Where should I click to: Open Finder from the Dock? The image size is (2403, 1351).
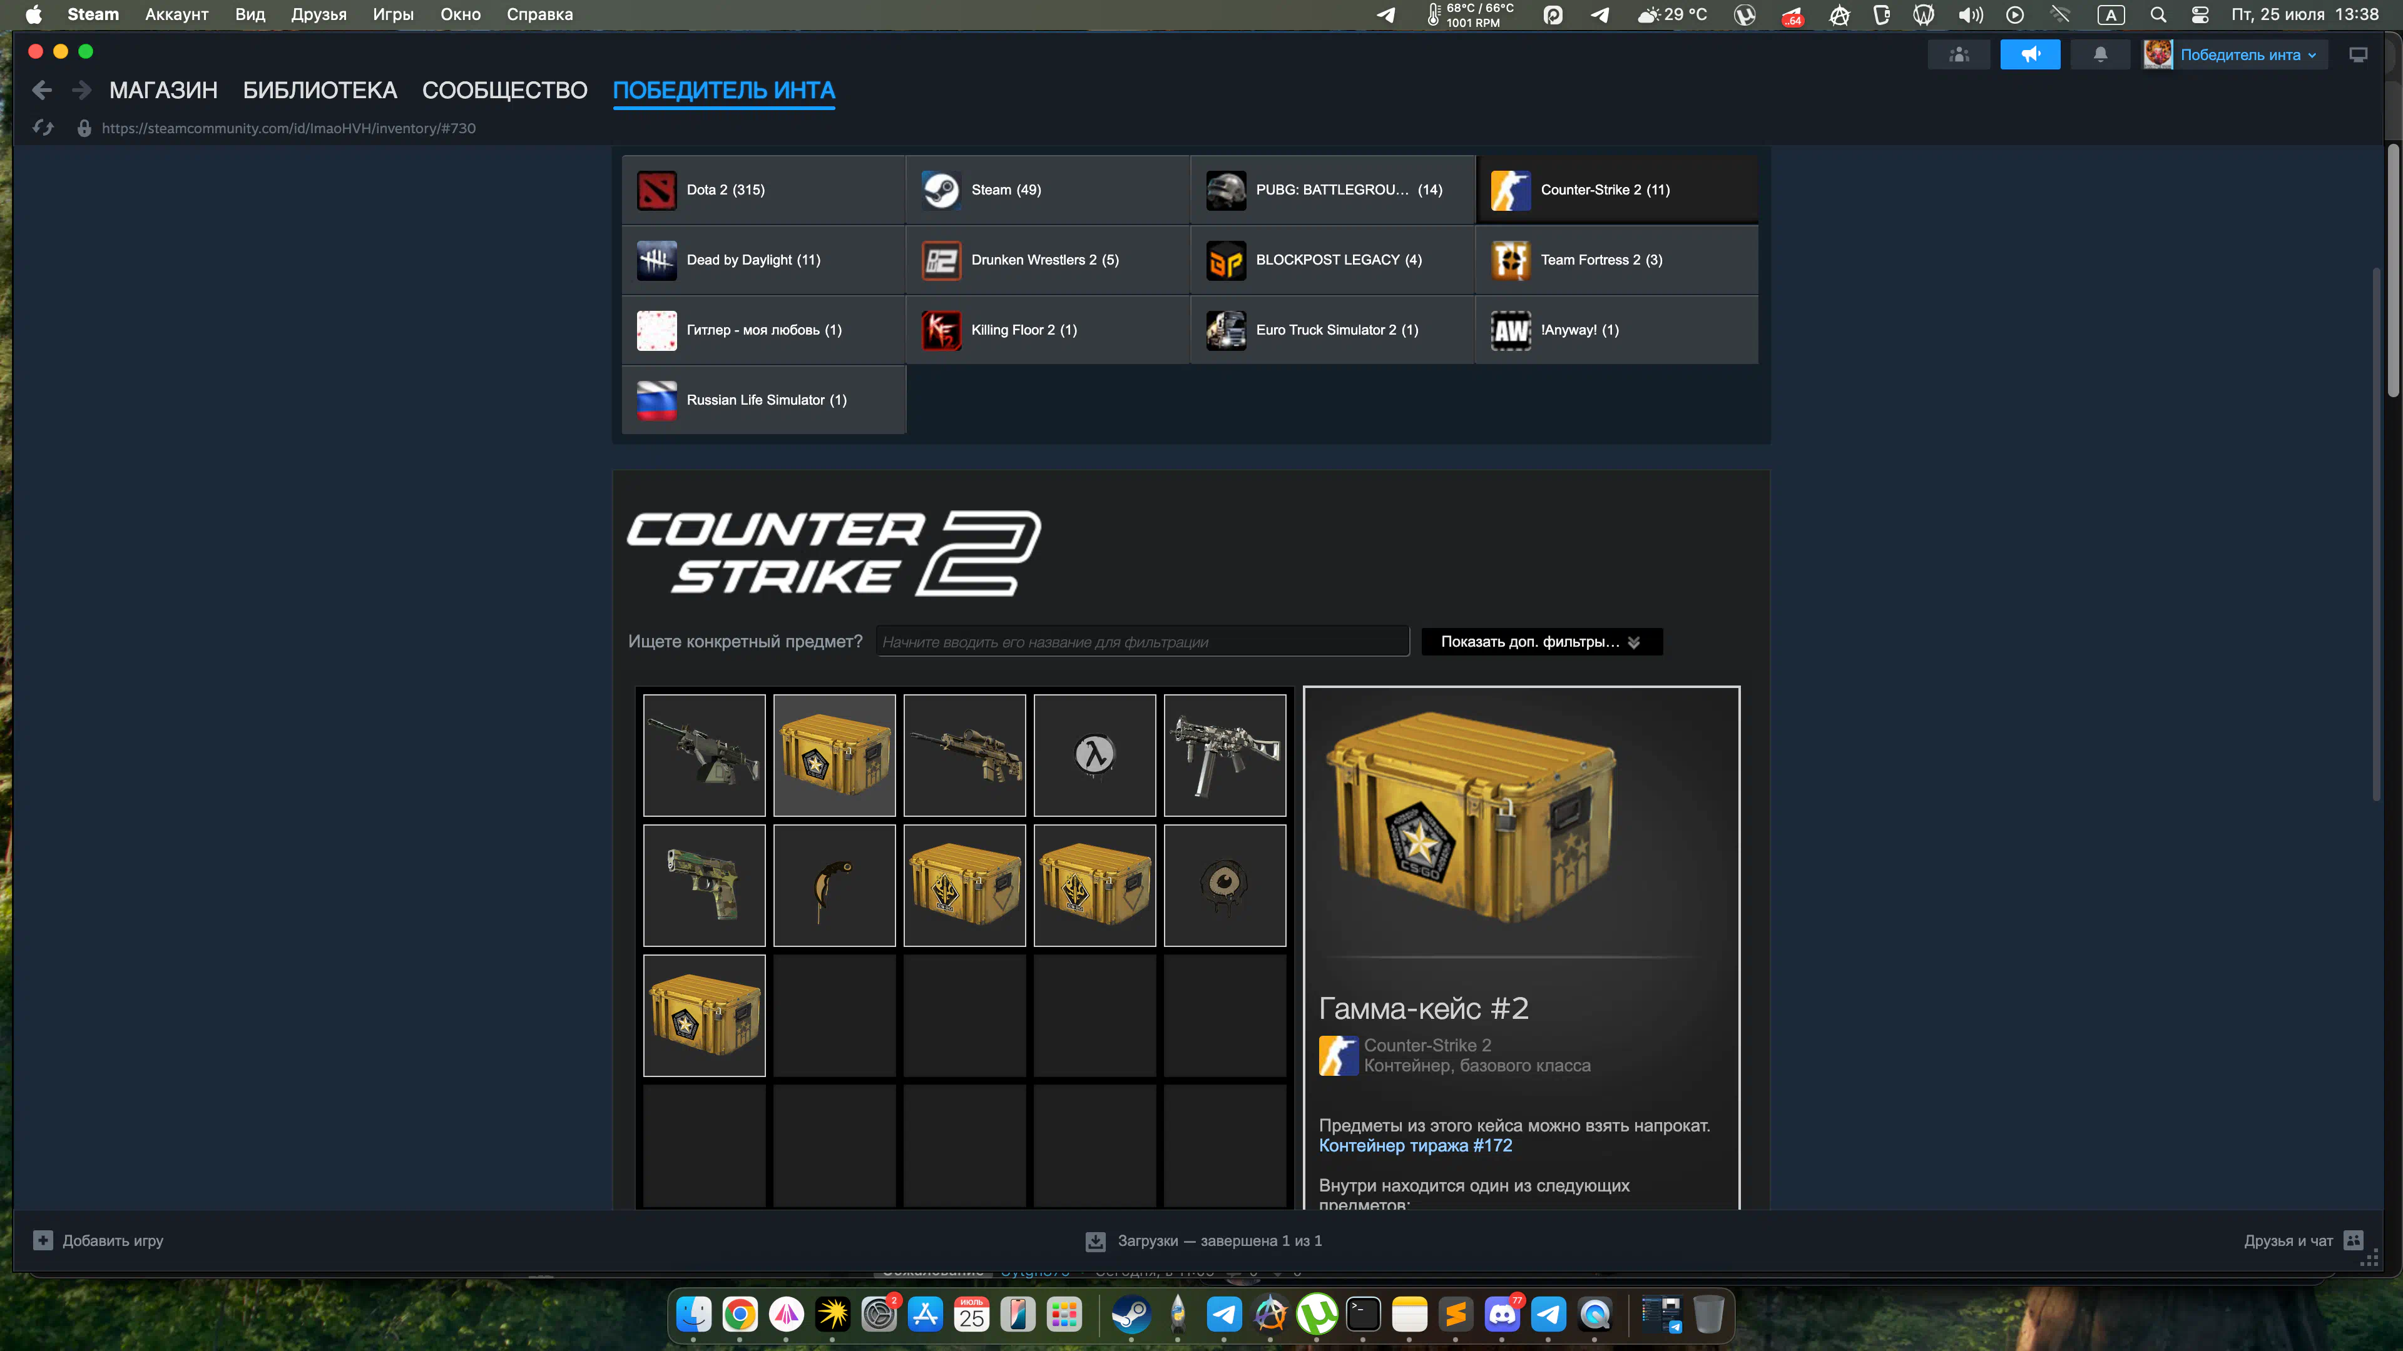pos(693,1315)
